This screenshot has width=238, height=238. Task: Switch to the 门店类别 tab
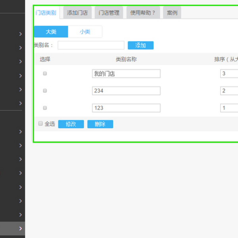pos(46,13)
